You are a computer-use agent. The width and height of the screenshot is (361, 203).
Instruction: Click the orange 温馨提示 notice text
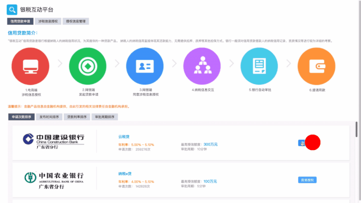[x=69, y=107]
